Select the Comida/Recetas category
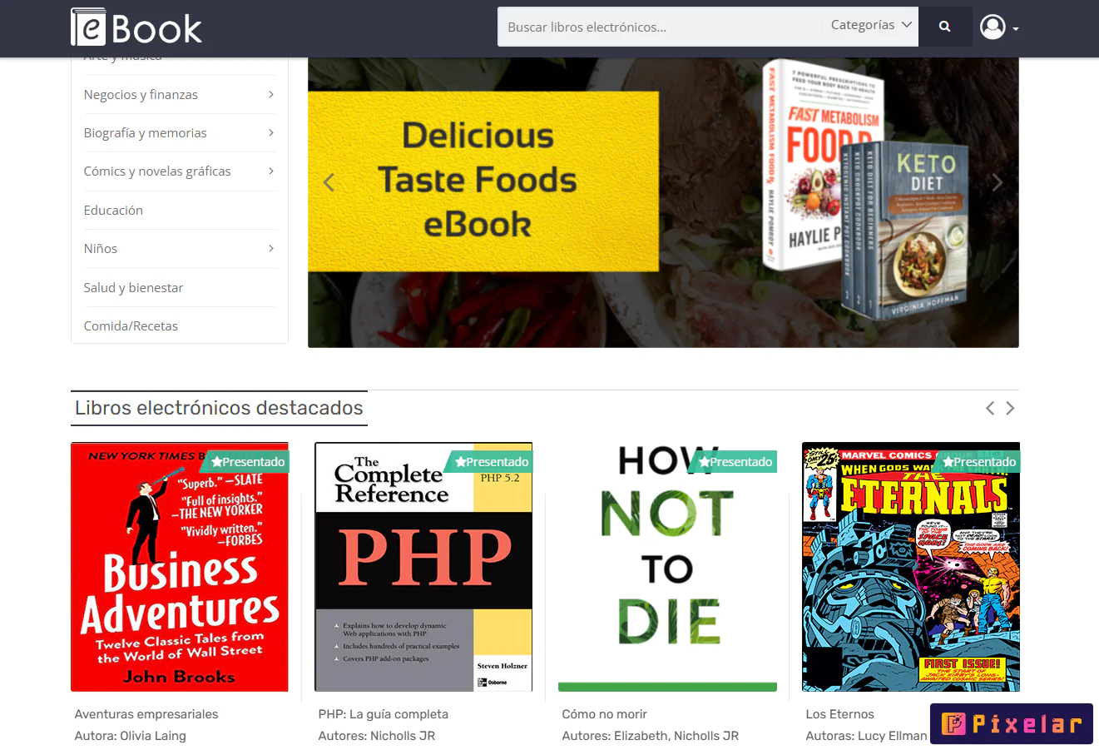The image size is (1099, 750). [131, 325]
